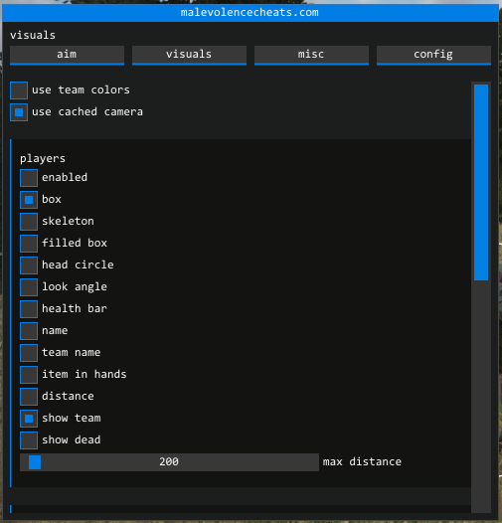Disable the use cached camera checkbox
This screenshot has width=502, height=523.
tap(19, 112)
